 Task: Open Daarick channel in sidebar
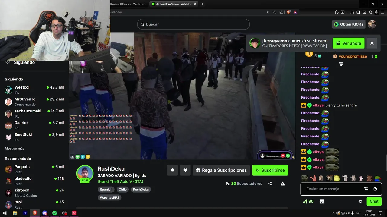click(34, 125)
